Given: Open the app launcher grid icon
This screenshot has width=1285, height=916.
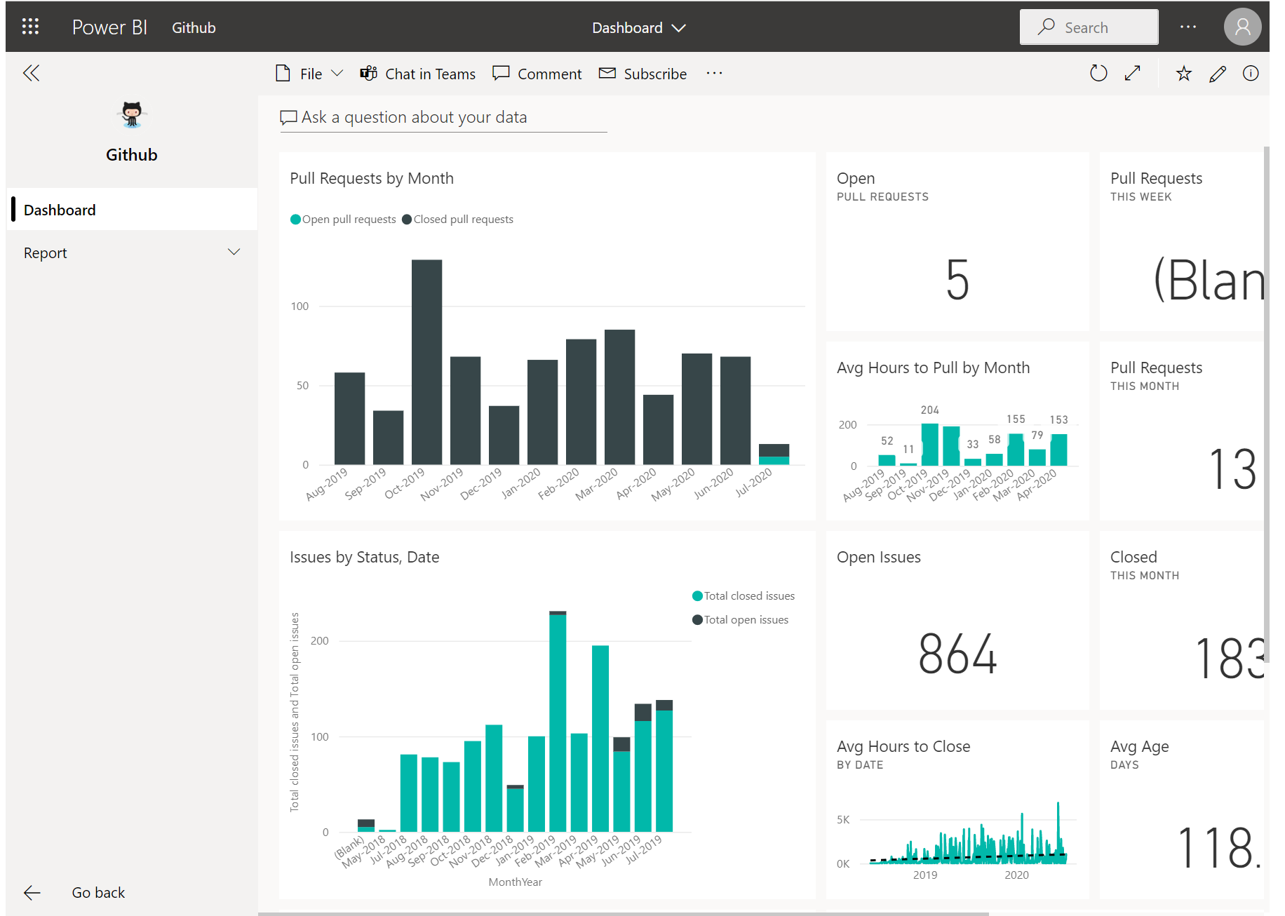Looking at the screenshot, I should coord(30,27).
